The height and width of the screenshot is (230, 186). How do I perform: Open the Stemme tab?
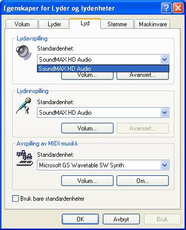[117, 24]
